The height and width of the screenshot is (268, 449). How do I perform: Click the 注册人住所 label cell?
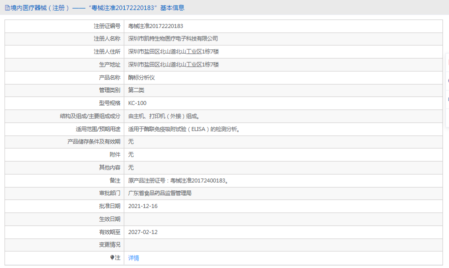pyautogui.click(x=65, y=51)
